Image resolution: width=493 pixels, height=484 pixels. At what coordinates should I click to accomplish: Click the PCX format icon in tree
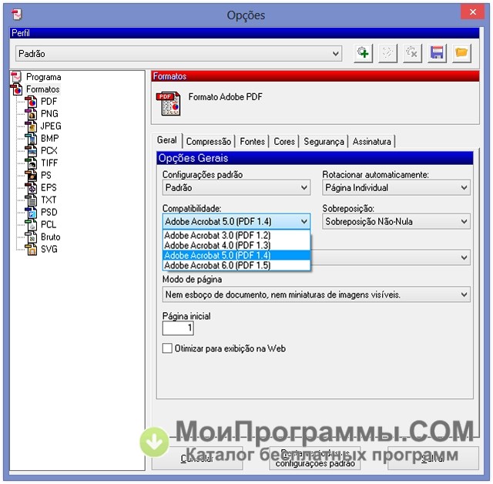click(x=32, y=150)
